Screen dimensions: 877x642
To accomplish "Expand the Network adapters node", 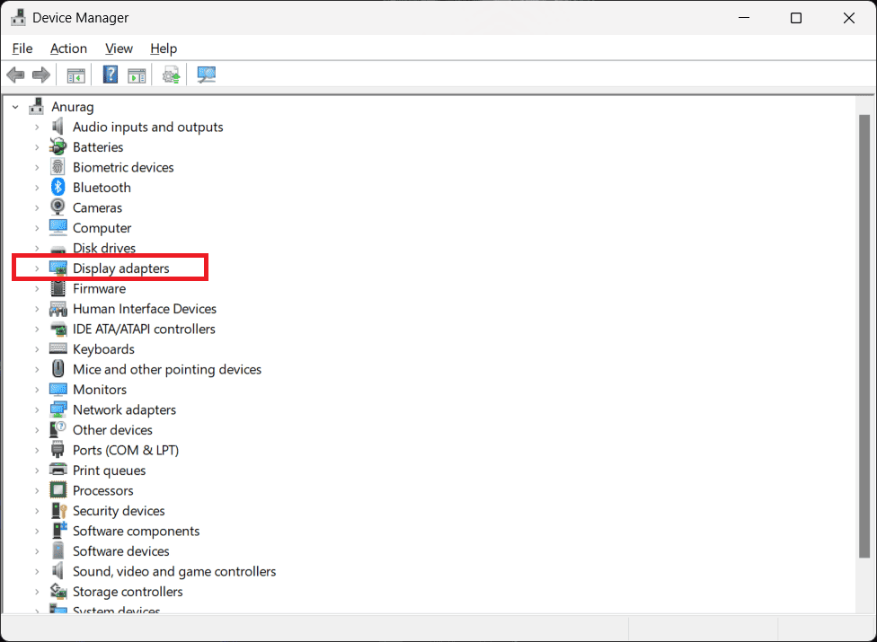I will pos(37,409).
